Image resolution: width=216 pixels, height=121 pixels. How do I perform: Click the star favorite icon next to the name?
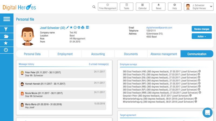[71, 27]
